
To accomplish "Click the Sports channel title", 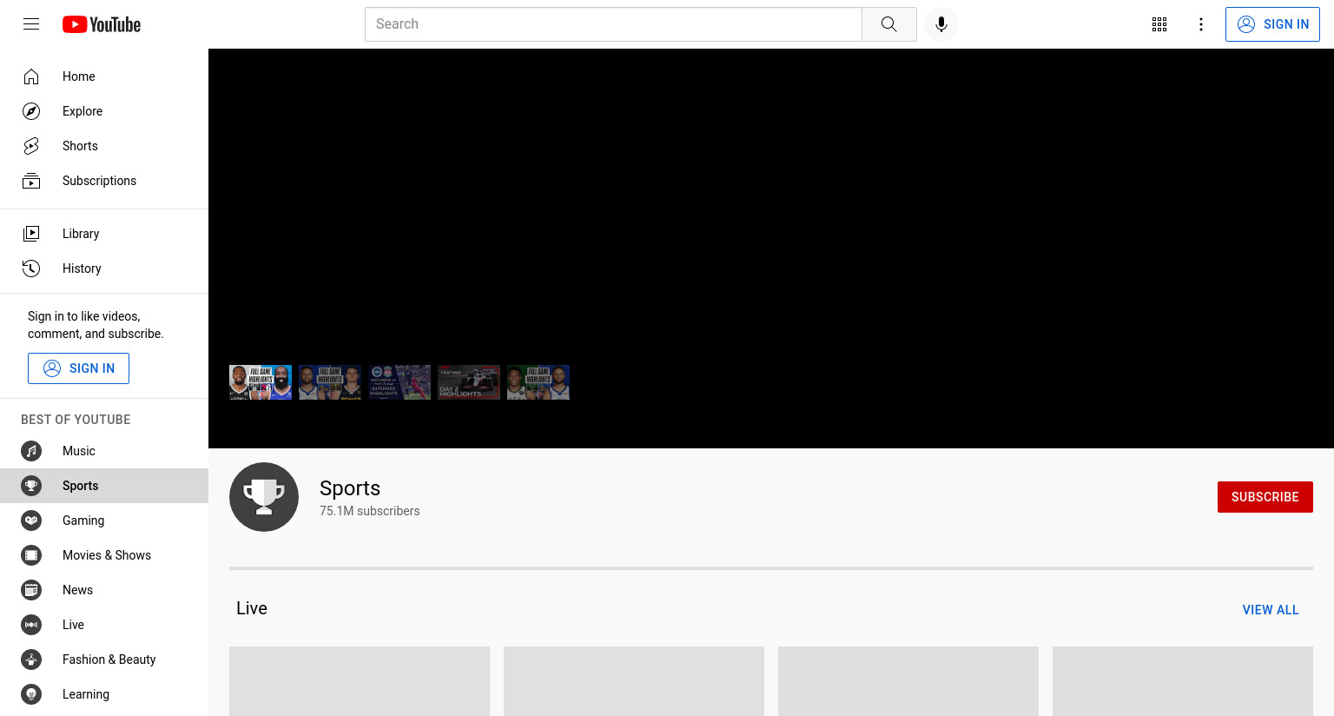I will pos(350,488).
